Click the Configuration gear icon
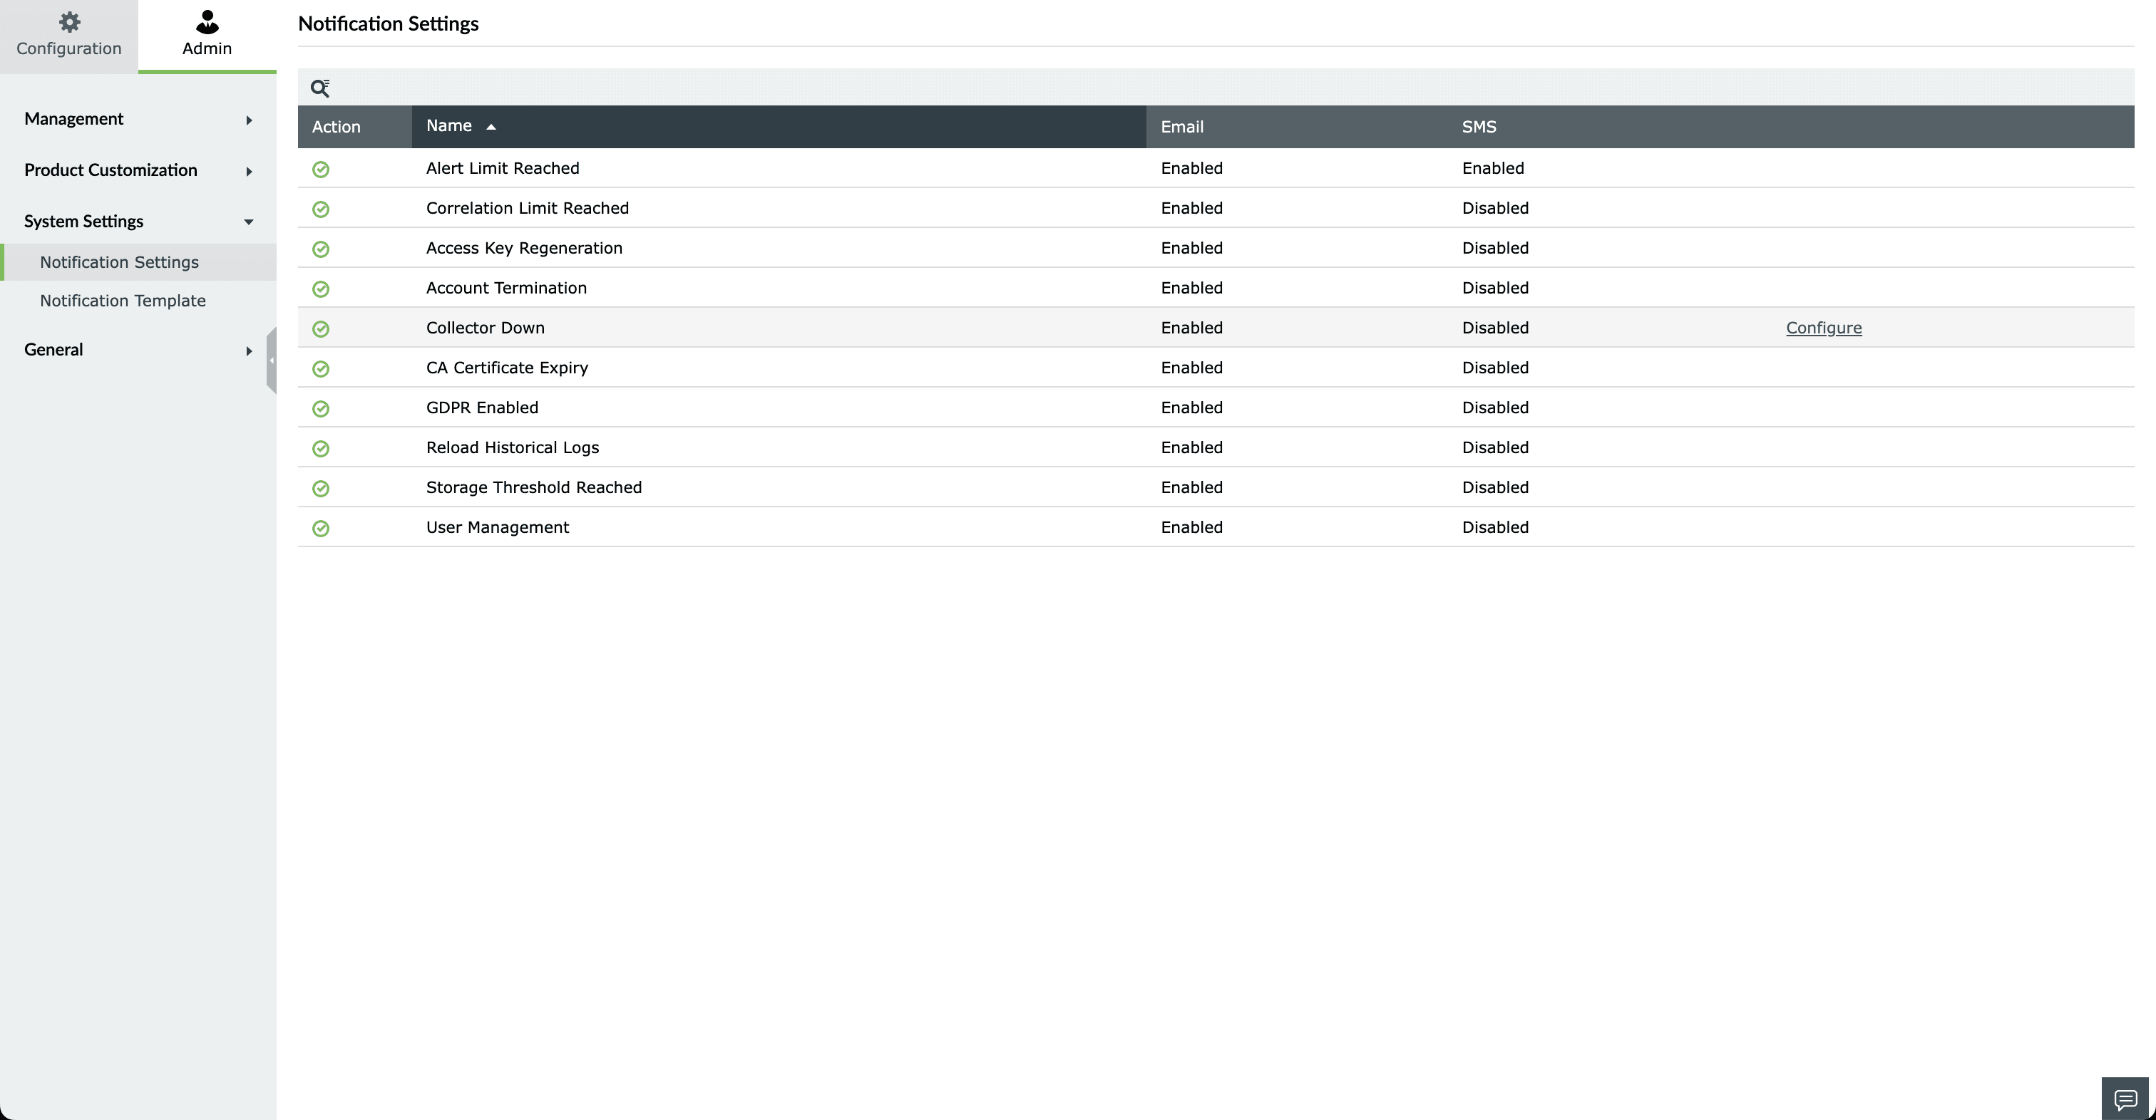The image size is (2156, 1120). [x=69, y=22]
